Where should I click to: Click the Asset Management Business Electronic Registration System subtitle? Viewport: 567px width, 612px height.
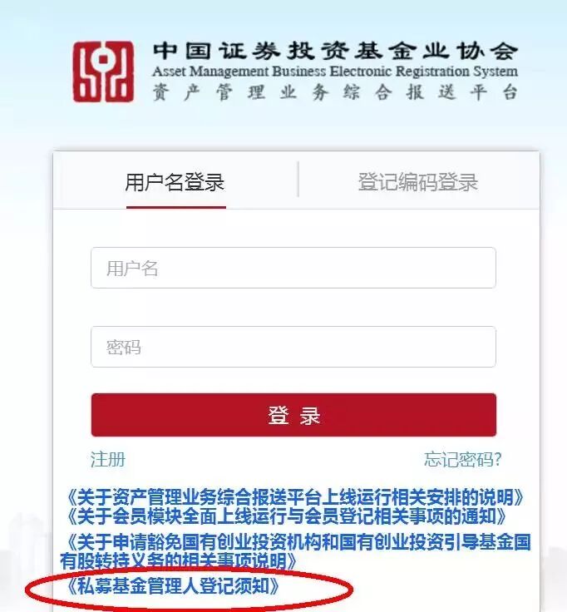click(x=335, y=72)
